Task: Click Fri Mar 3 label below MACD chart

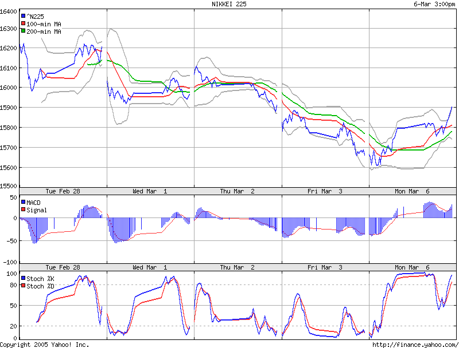Action: [x=325, y=267]
